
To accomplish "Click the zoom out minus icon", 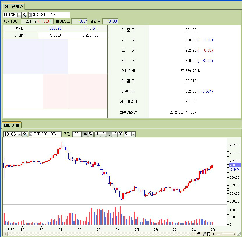I will coord(218,234).
